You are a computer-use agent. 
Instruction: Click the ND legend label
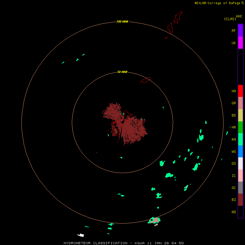pyautogui.click(x=234, y=212)
